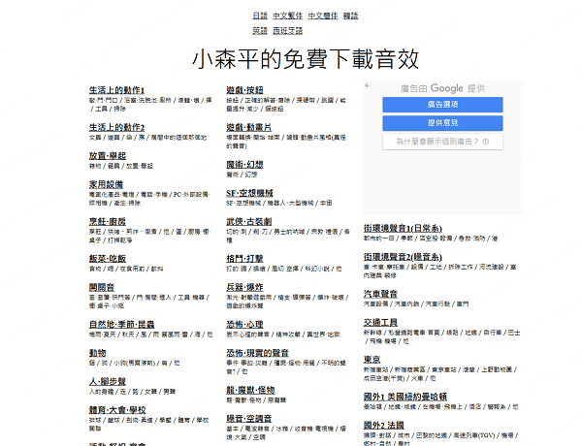
Task: Open the 恐怖·心理 category
Action: 244,324
